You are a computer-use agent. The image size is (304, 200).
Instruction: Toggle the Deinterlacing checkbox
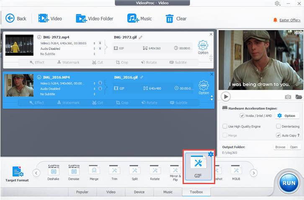pyautogui.click(x=278, y=126)
